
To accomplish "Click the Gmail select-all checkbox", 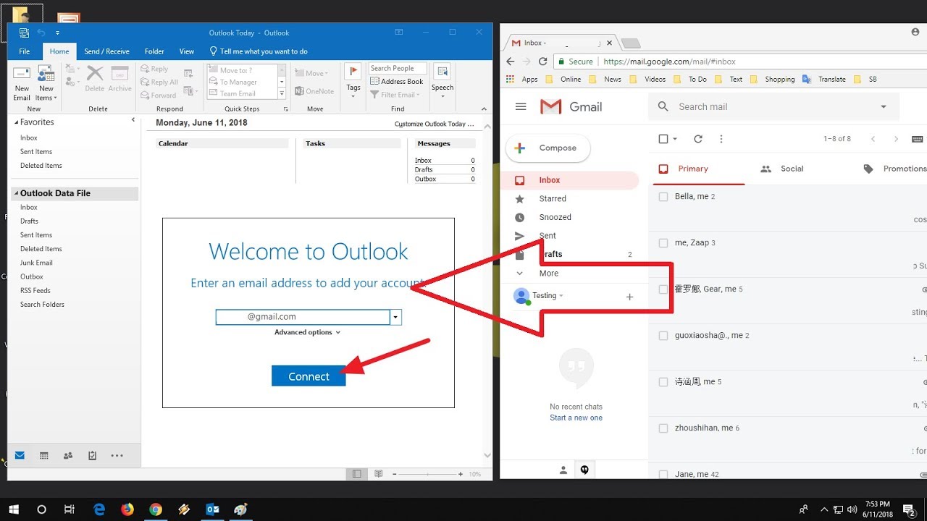I will tap(663, 139).
